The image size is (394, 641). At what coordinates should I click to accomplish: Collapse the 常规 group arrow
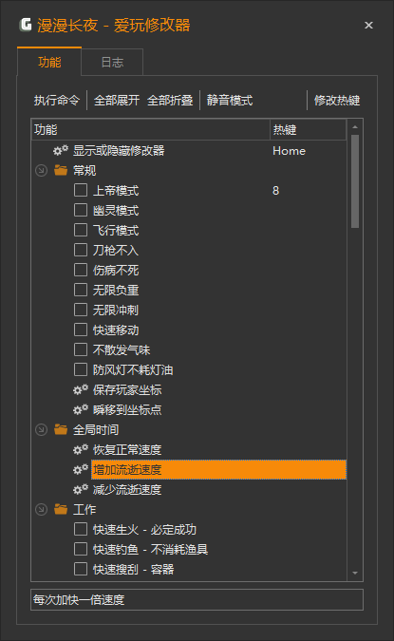[41, 171]
